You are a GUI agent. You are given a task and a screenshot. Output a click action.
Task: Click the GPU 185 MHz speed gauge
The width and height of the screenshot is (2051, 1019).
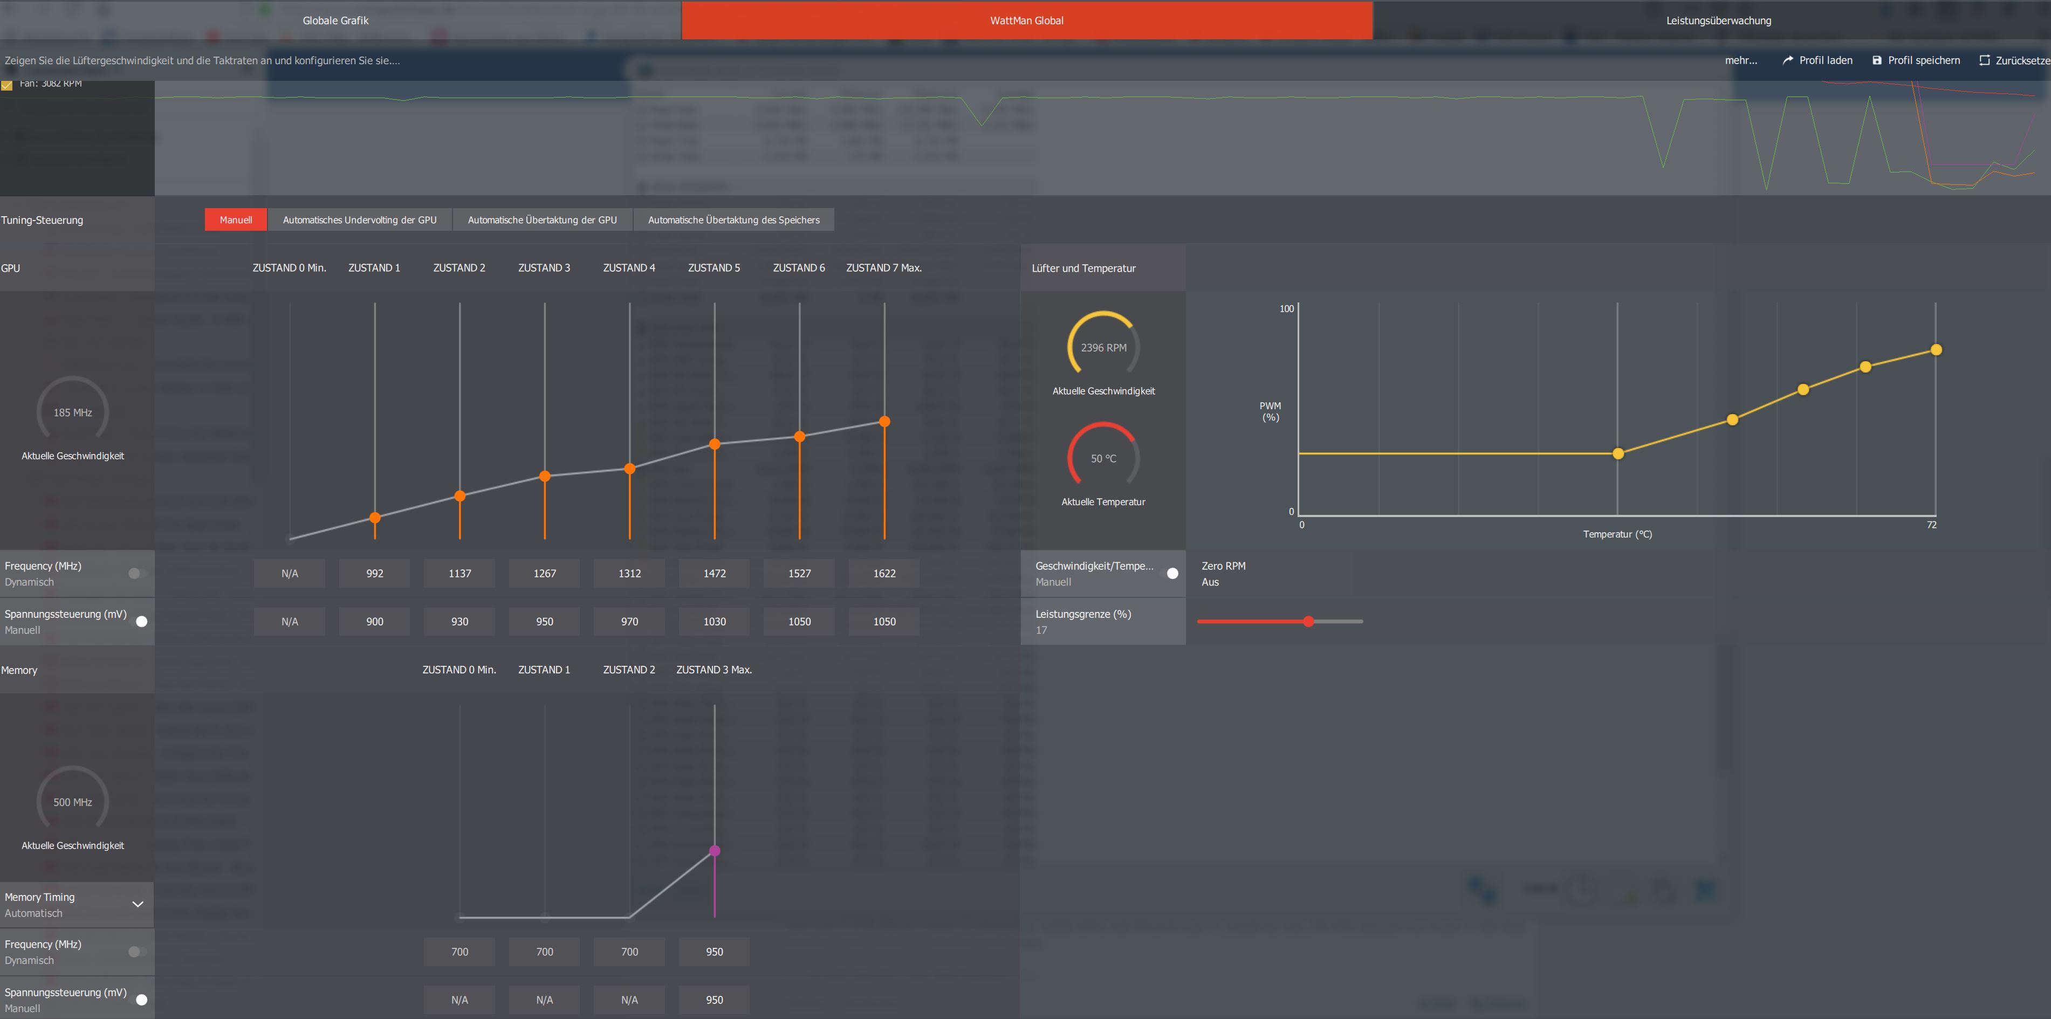coord(72,411)
